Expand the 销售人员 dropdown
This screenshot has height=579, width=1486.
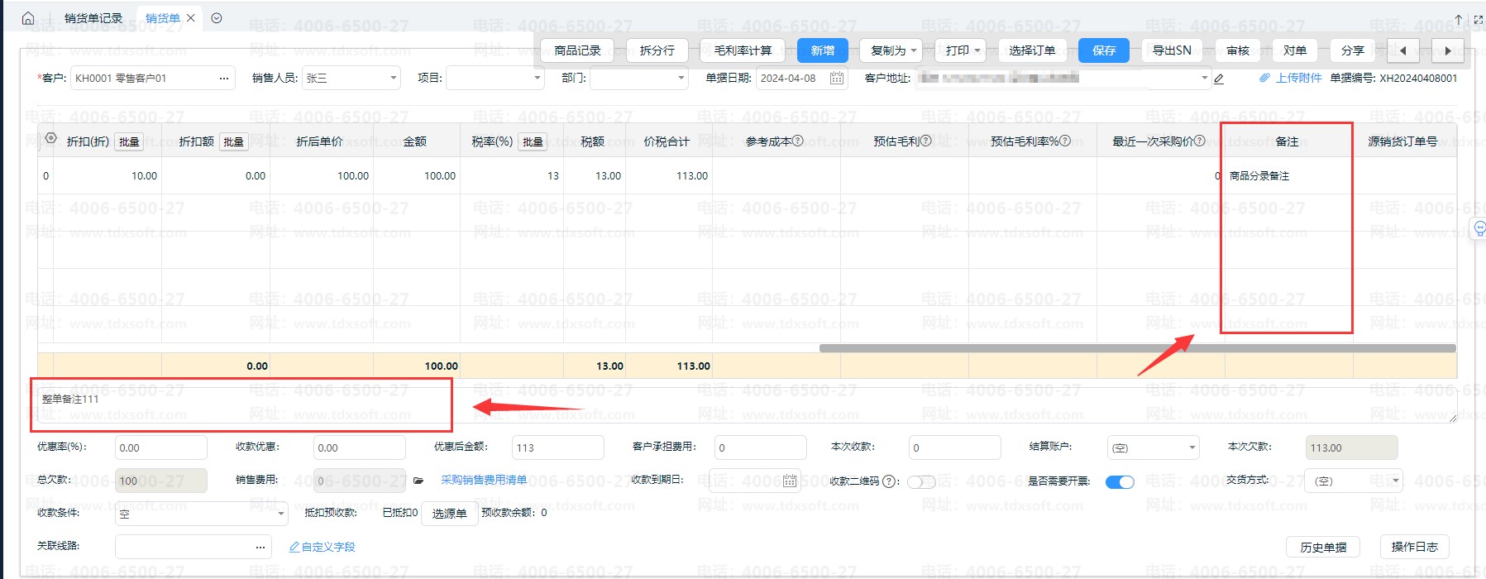[x=393, y=78]
